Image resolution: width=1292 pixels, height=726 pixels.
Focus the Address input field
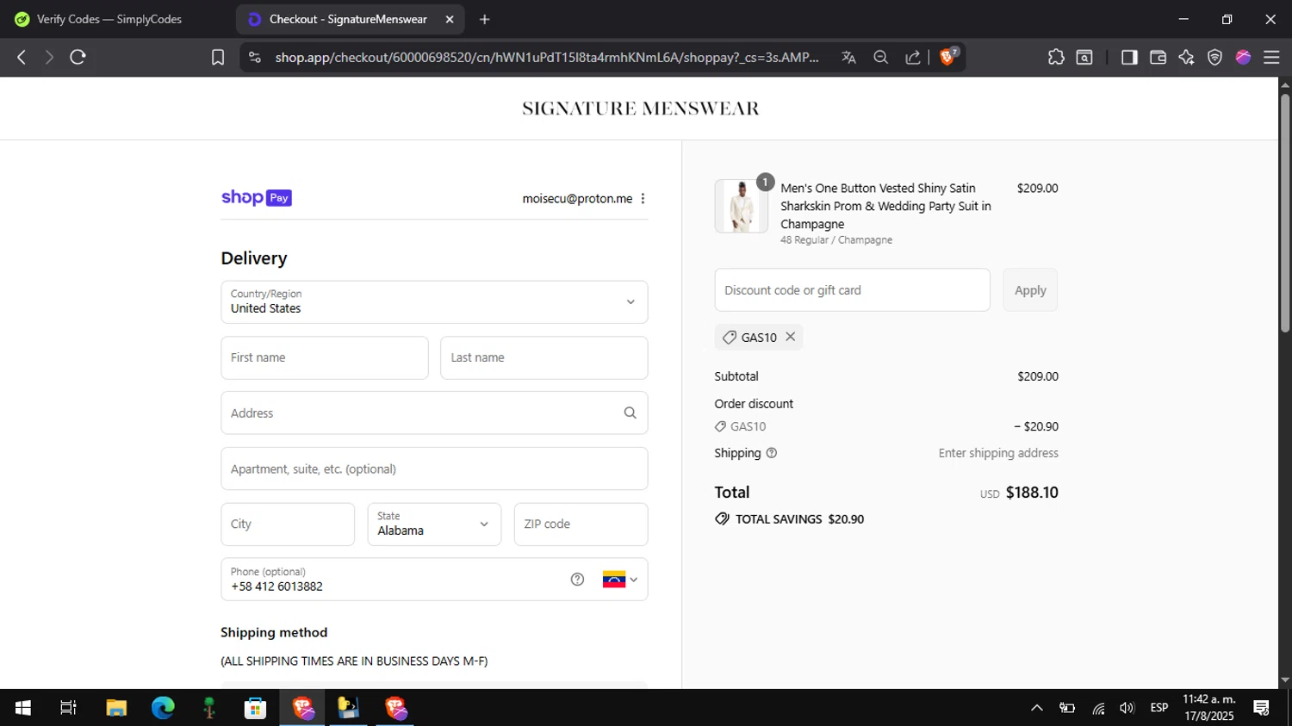(x=434, y=413)
